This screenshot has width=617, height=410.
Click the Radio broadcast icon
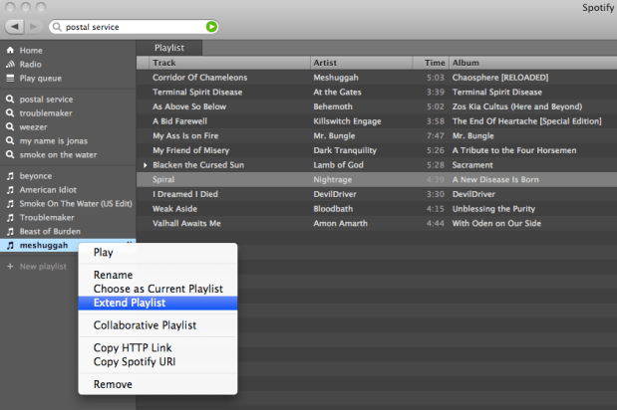point(10,64)
